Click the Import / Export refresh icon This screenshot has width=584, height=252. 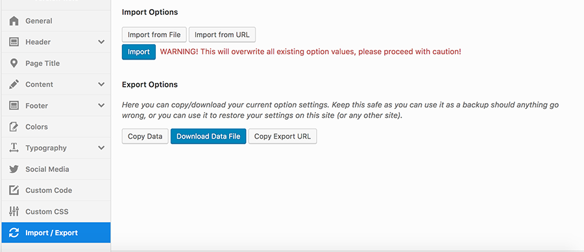(x=14, y=233)
